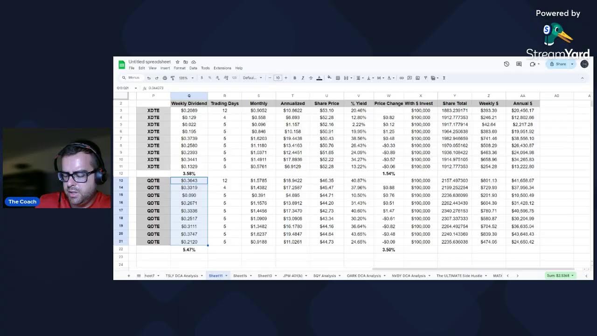The height and width of the screenshot is (336, 597).
Task: Open the Extensions menu
Action: (222, 68)
